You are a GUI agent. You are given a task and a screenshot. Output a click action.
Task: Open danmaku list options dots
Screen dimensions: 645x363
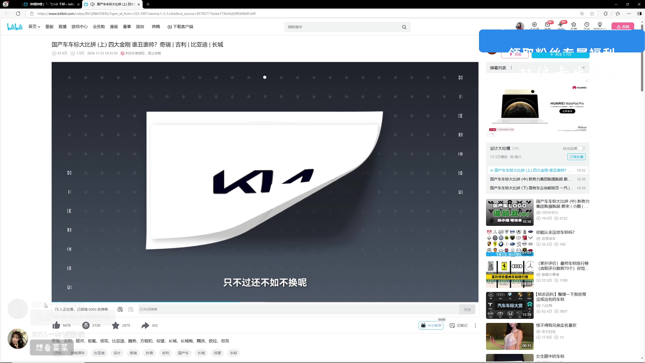point(511,68)
